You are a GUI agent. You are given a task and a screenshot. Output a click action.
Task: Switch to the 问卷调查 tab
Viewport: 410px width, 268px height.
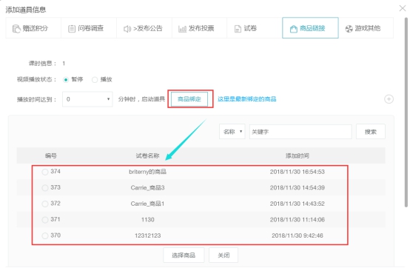pyautogui.click(x=89, y=28)
